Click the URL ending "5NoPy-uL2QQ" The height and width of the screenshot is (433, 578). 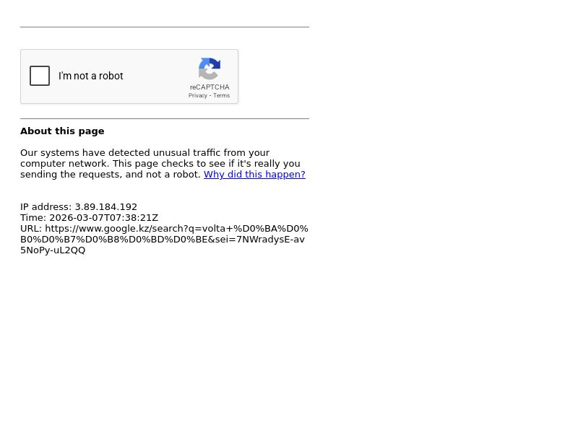point(53,250)
